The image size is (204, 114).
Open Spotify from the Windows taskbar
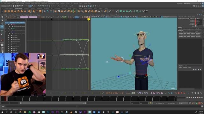[x=30, y=112]
